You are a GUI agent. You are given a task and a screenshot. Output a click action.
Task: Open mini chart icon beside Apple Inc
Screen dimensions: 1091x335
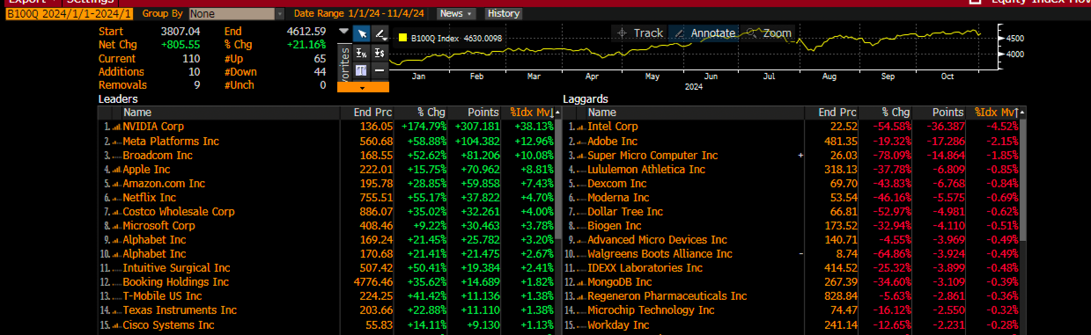(x=117, y=170)
